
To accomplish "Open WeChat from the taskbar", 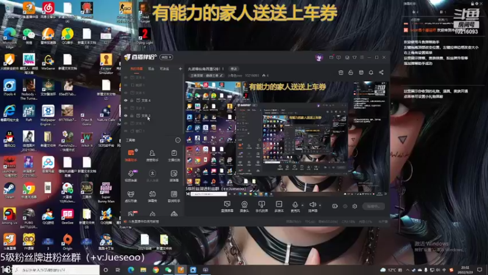I will [x=168, y=269].
